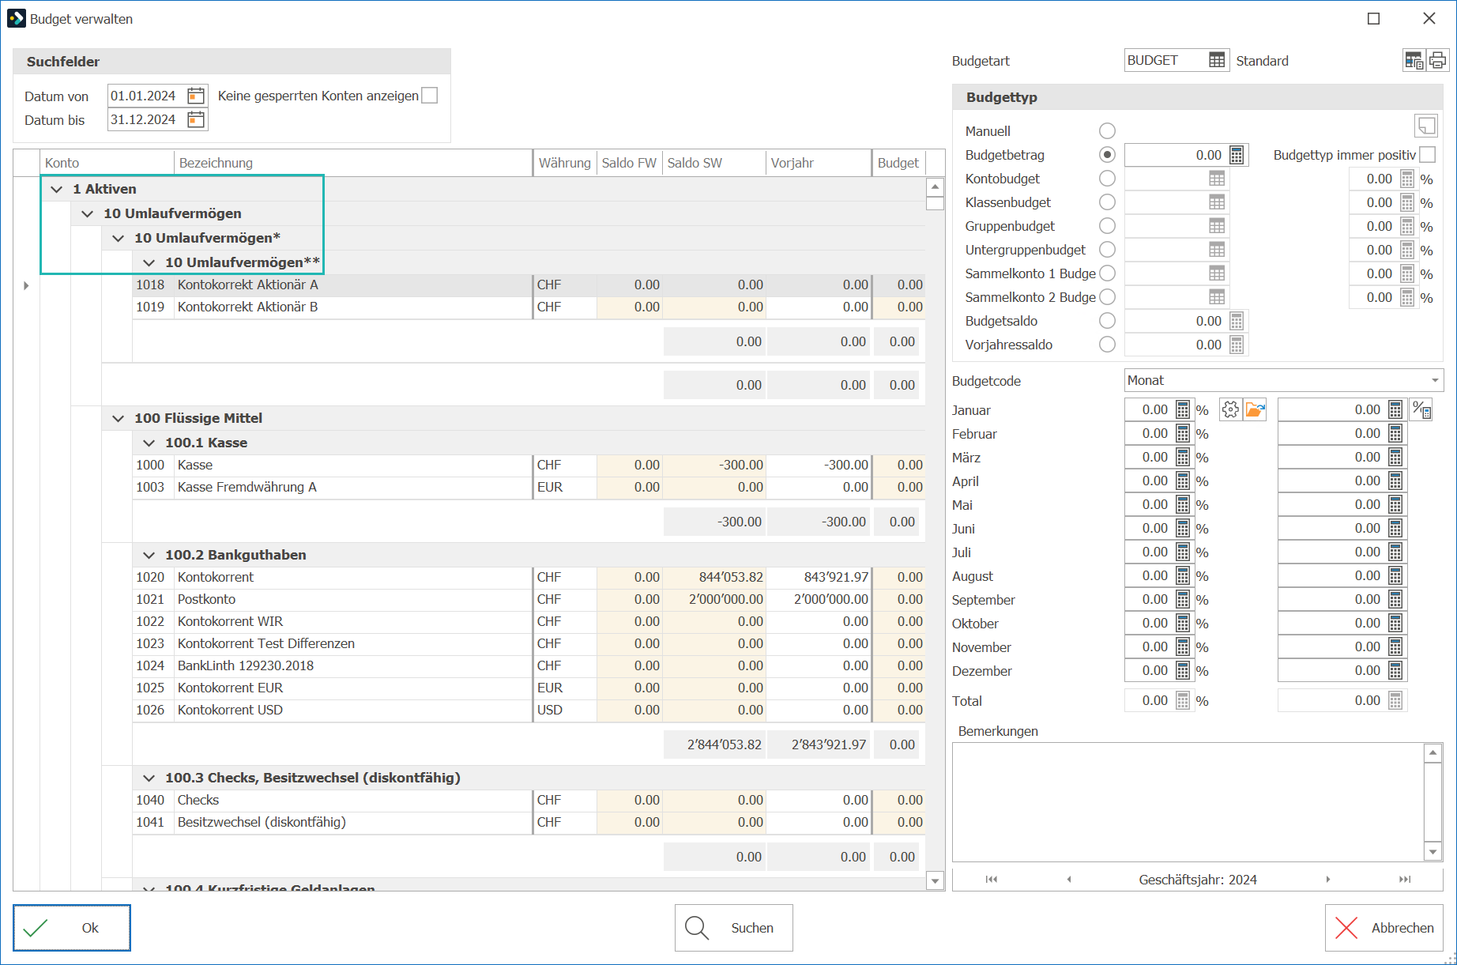Select the Manuell budget type radio button

(1108, 131)
